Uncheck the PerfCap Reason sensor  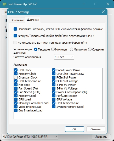pos(54,96)
